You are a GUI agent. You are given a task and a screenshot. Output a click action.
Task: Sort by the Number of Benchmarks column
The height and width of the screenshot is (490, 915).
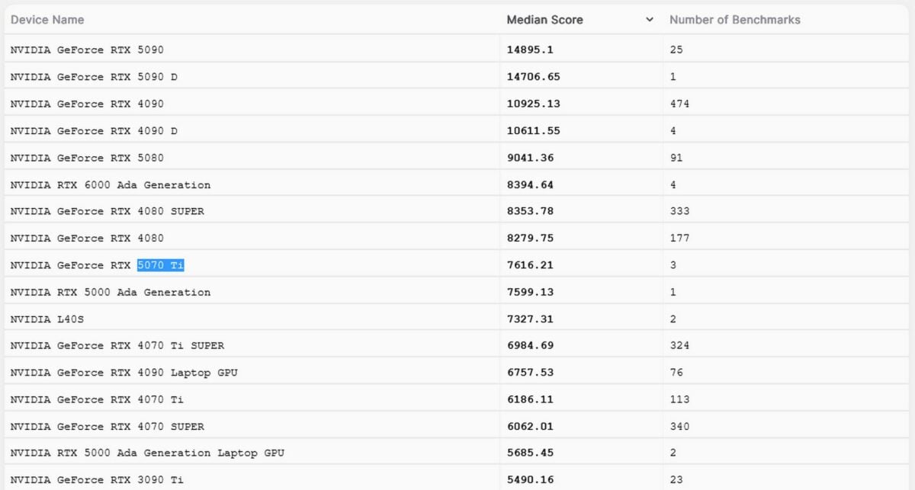pos(734,19)
